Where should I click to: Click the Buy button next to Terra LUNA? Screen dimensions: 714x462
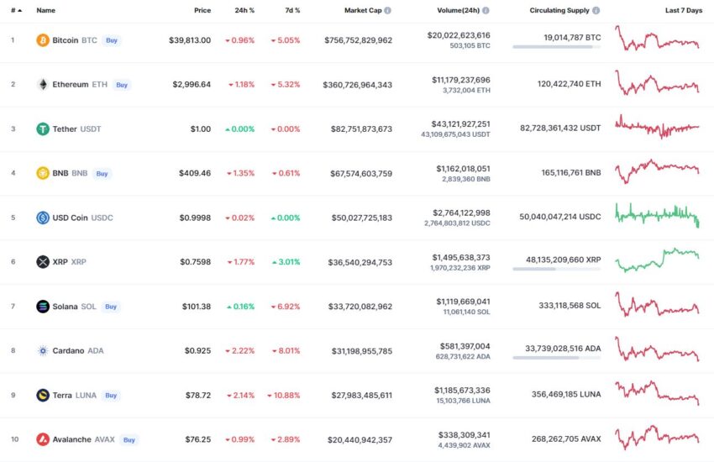coord(111,396)
